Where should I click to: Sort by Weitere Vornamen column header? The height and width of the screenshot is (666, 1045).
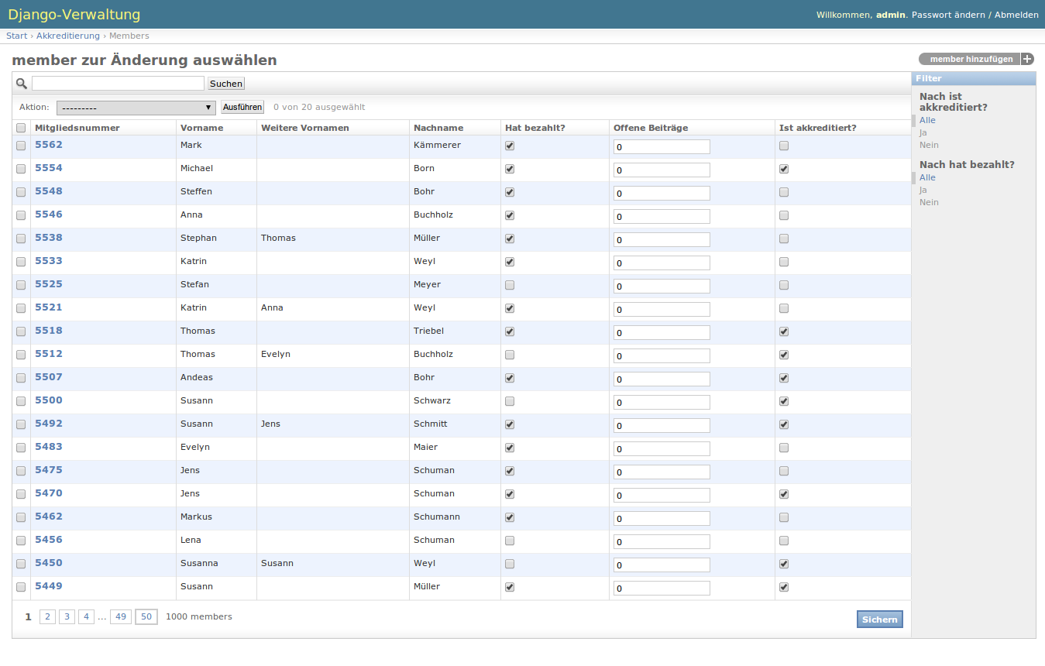305,128
